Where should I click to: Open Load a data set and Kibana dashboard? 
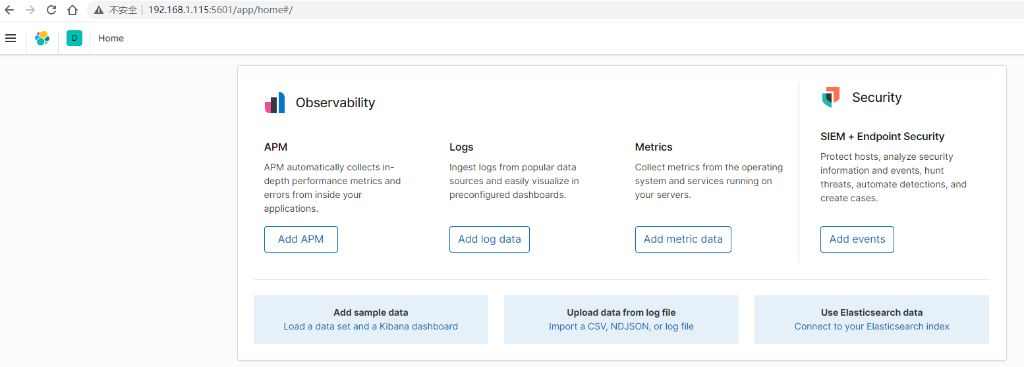pos(370,326)
